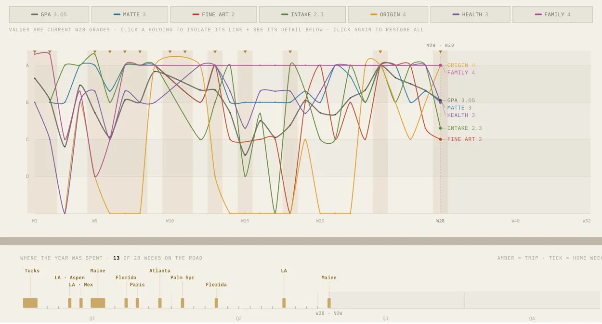Click the 'W28 · NOW' label under the timeline
The height and width of the screenshot is (324, 602).
tap(329, 313)
